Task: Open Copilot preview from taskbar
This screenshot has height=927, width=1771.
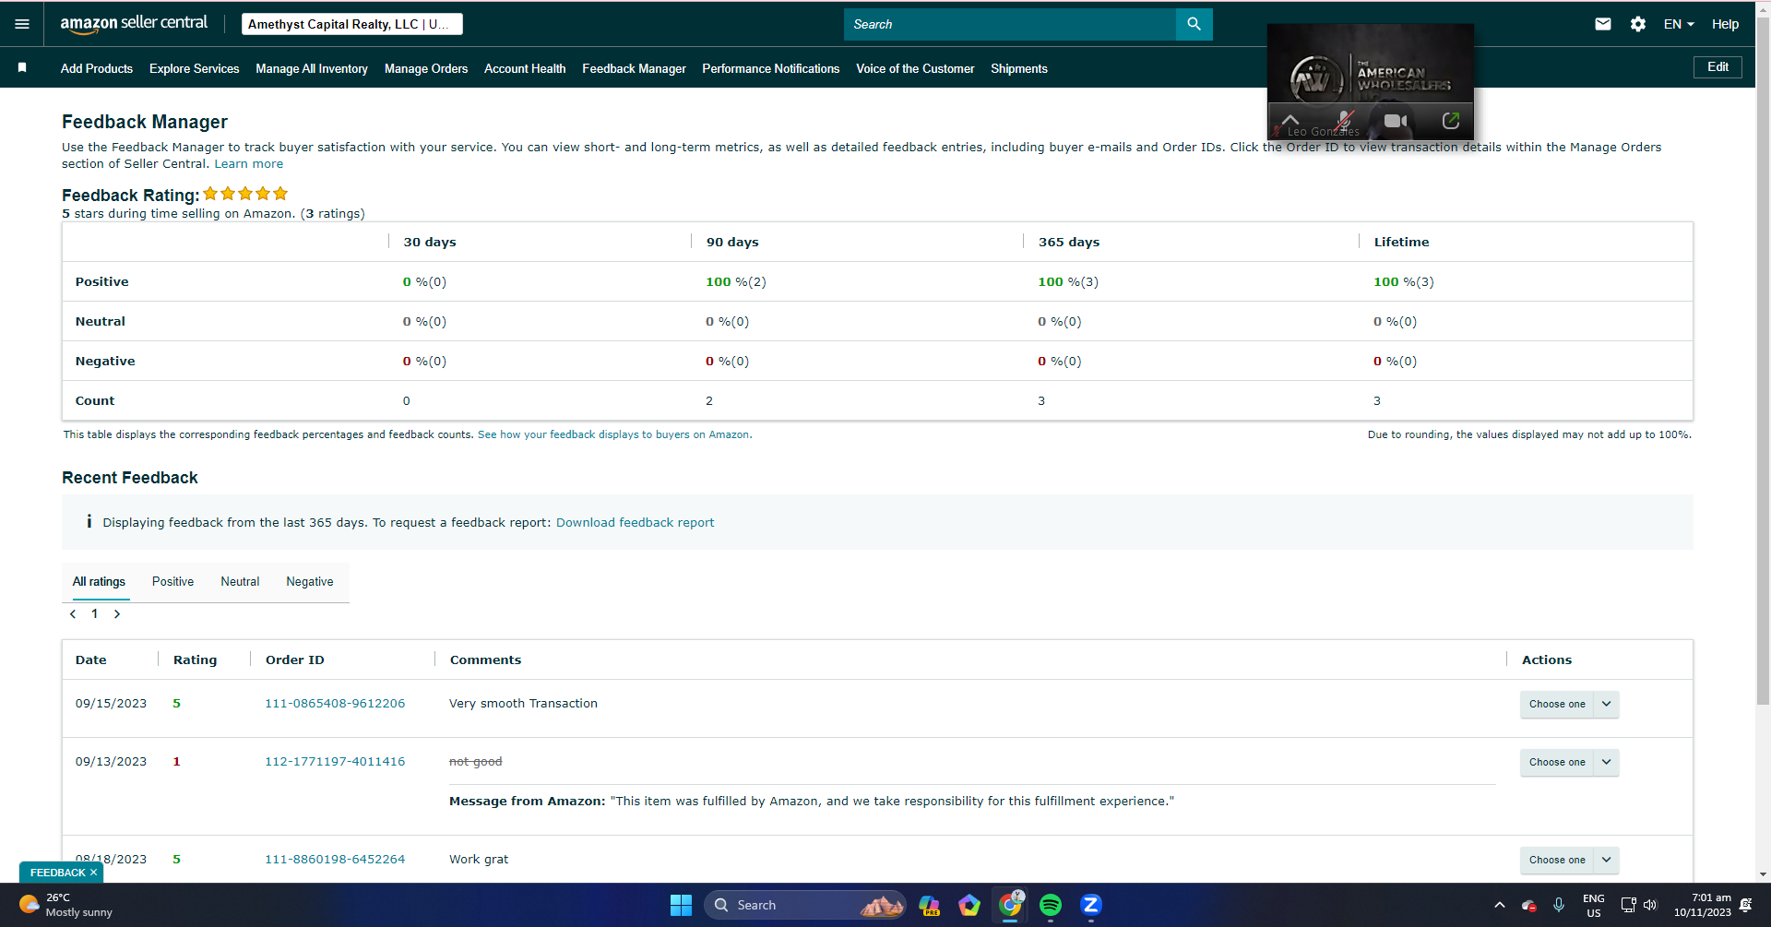Action: [x=929, y=905]
